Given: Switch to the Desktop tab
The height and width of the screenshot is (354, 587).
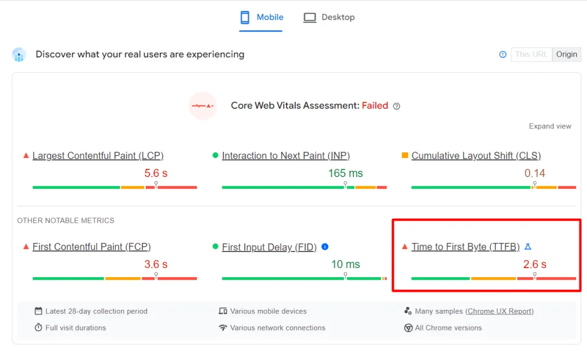Looking at the screenshot, I should [329, 17].
